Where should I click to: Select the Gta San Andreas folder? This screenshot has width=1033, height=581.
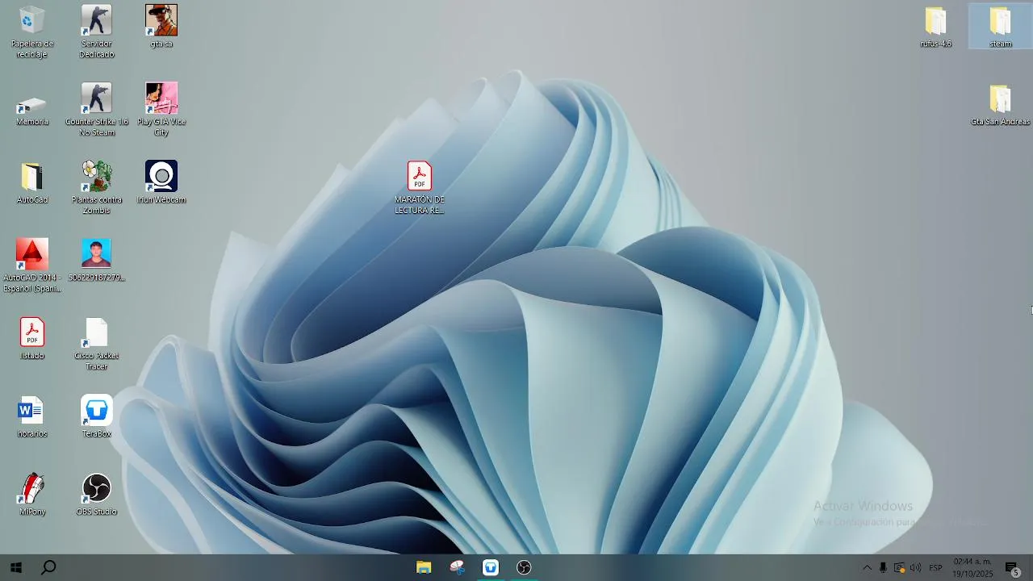[x=1001, y=104]
